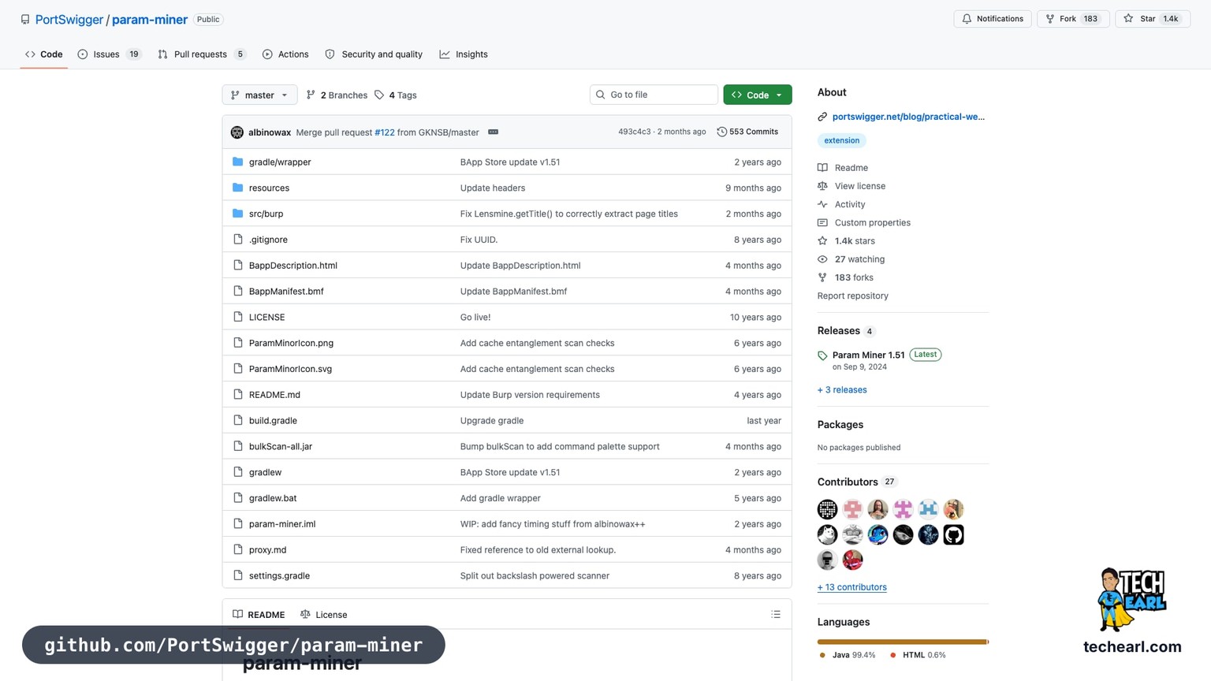This screenshot has height=681, width=1211.
Task: View the 4 Tags link
Action: pyautogui.click(x=396, y=95)
